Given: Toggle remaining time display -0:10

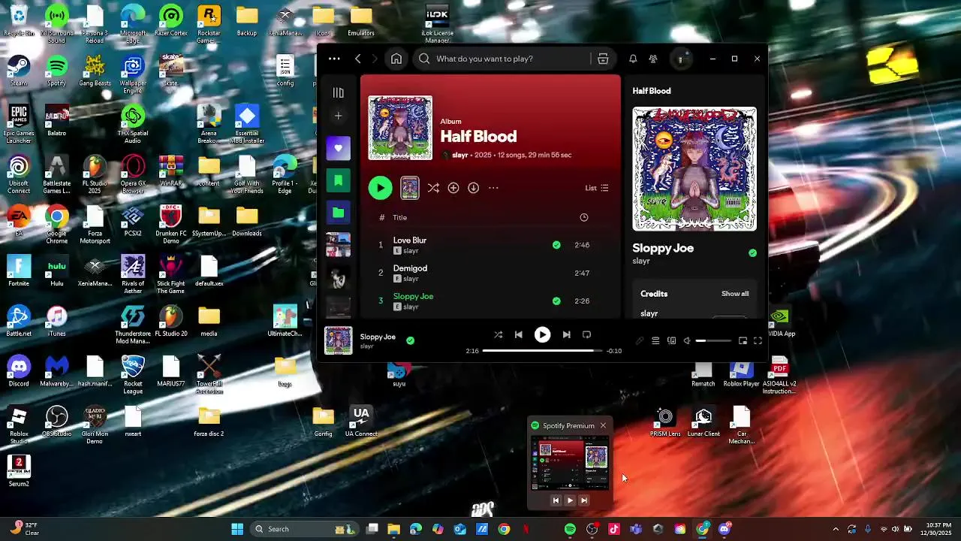Looking at the screenshot, I should click(x=614, y=351).
